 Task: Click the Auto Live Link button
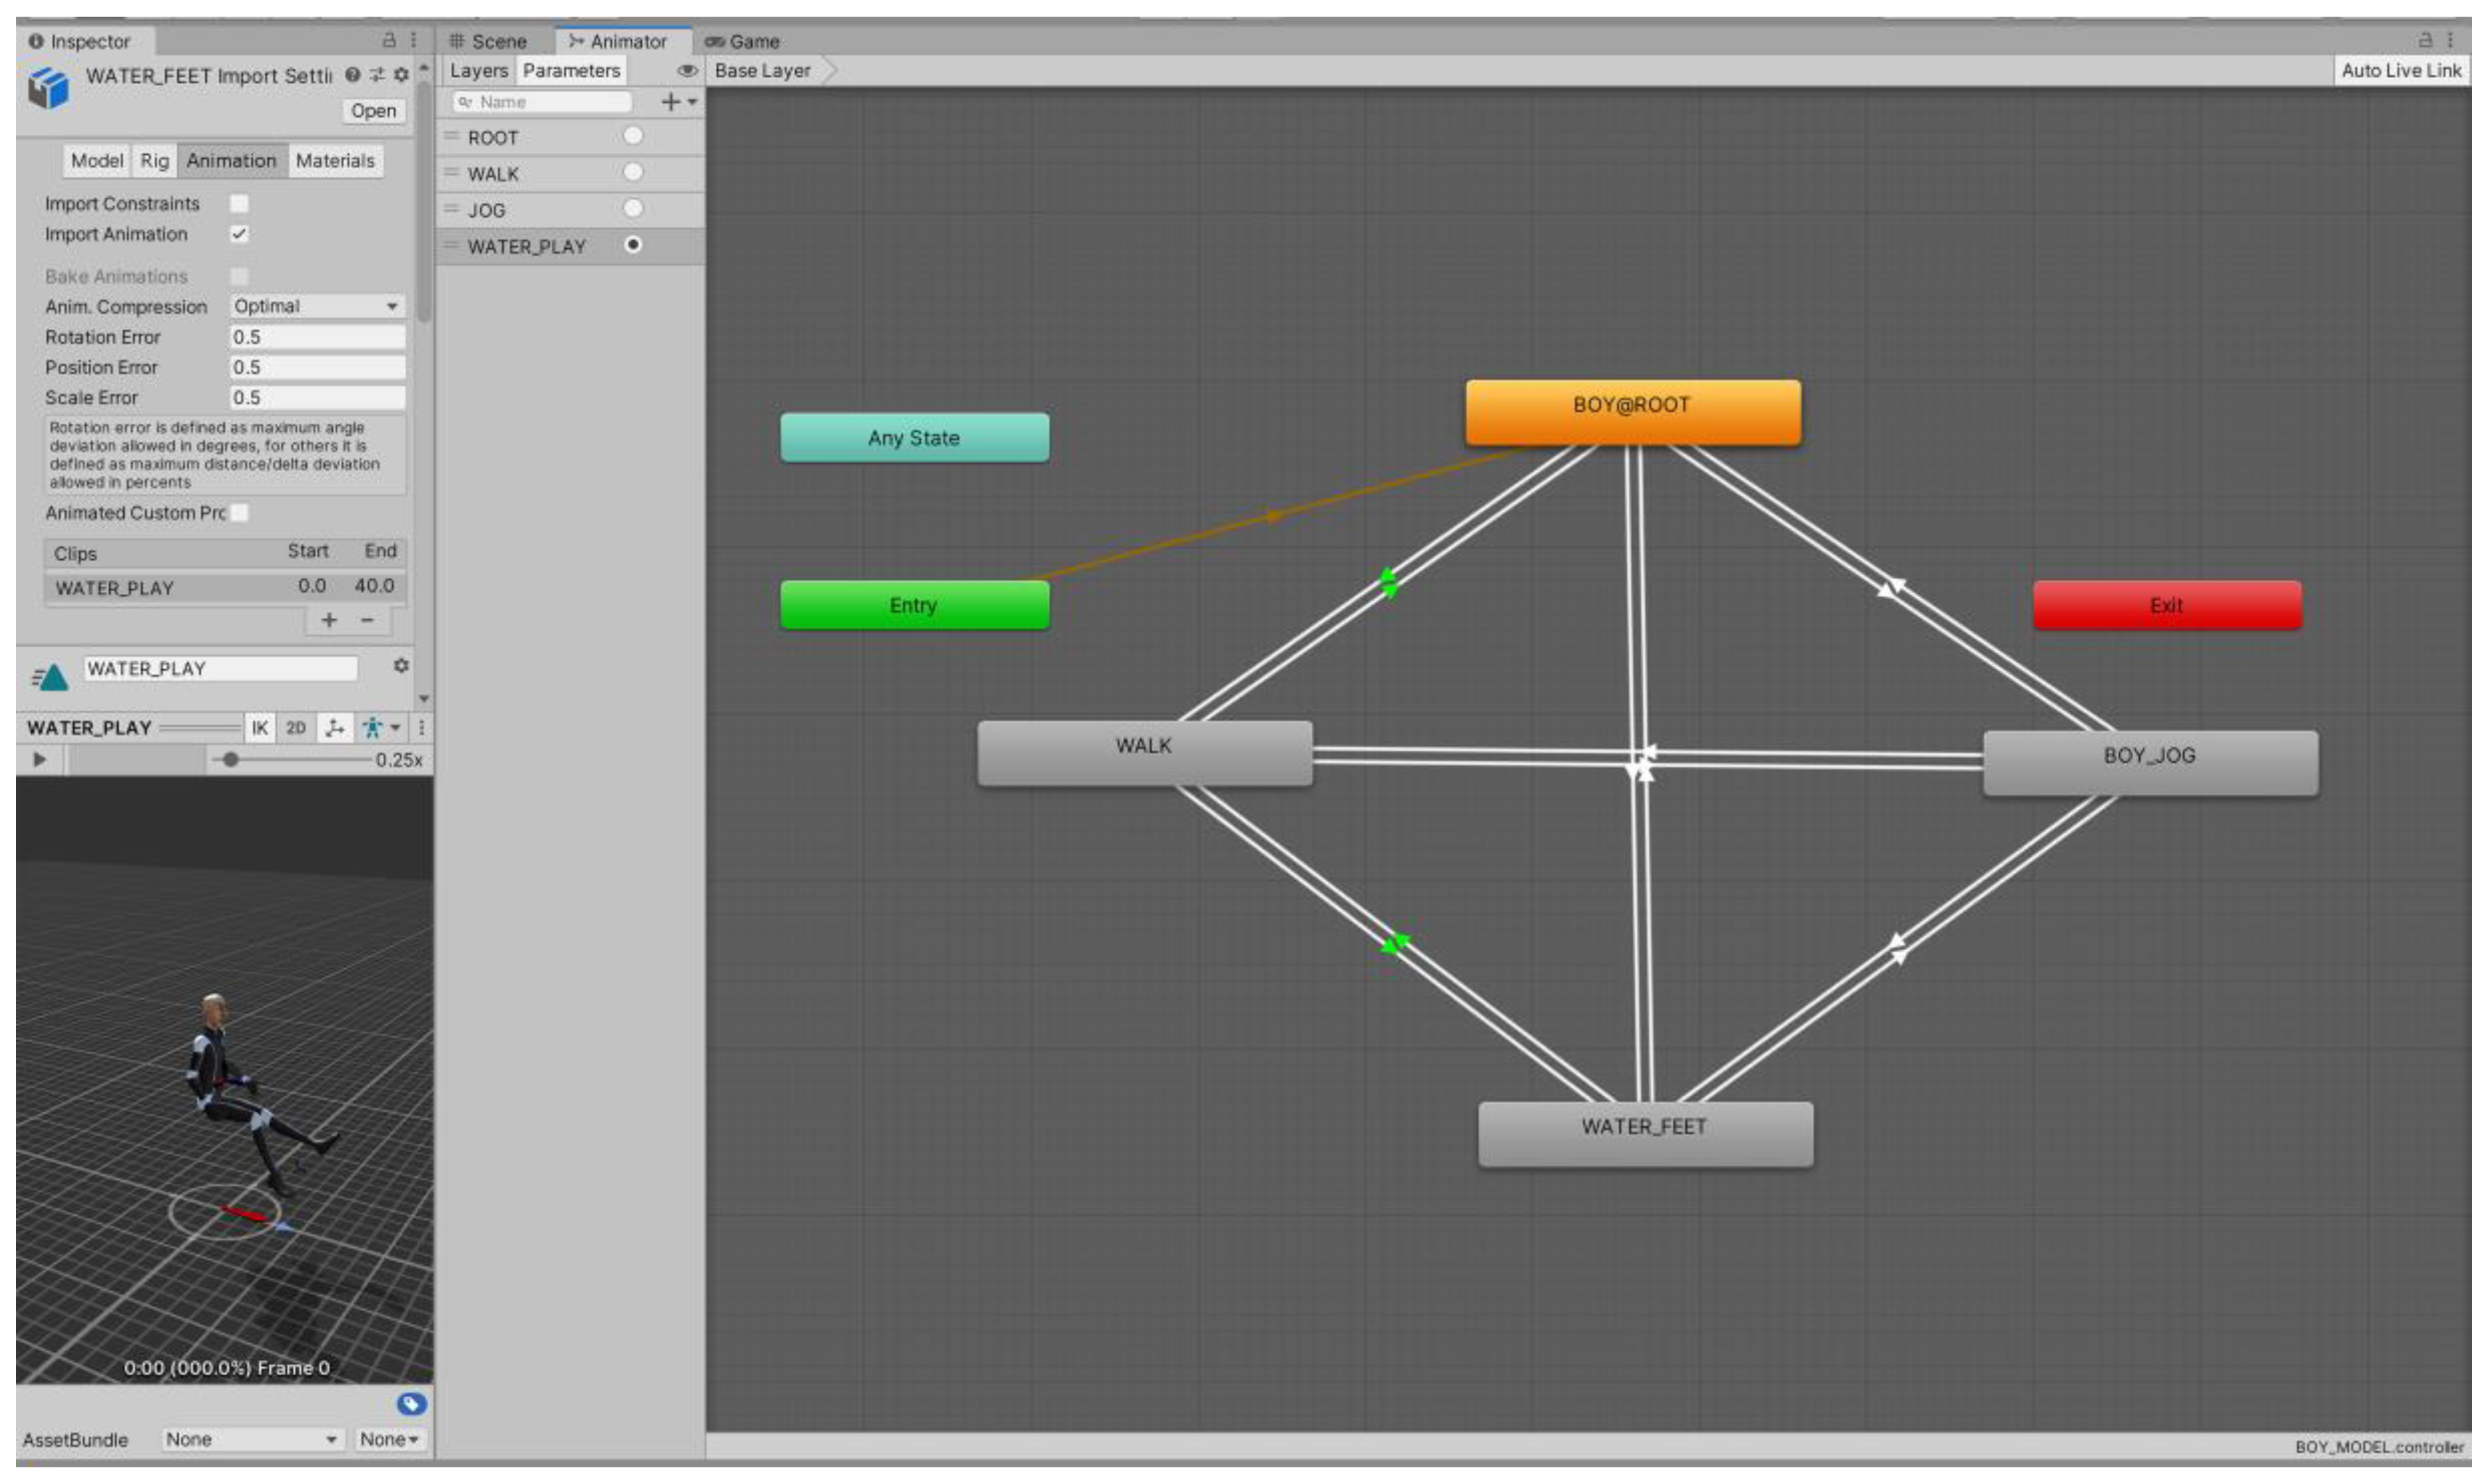(x=2400, y=71)
